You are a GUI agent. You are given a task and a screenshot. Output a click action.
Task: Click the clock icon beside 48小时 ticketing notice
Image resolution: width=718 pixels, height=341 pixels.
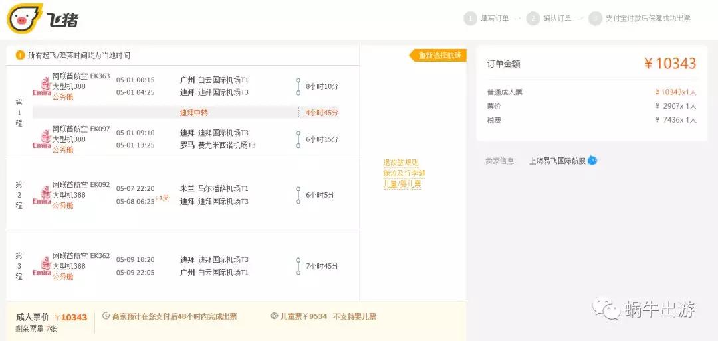tap(106, 316)
